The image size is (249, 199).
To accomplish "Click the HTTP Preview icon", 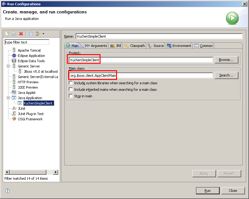I will (x=14, y=82).
